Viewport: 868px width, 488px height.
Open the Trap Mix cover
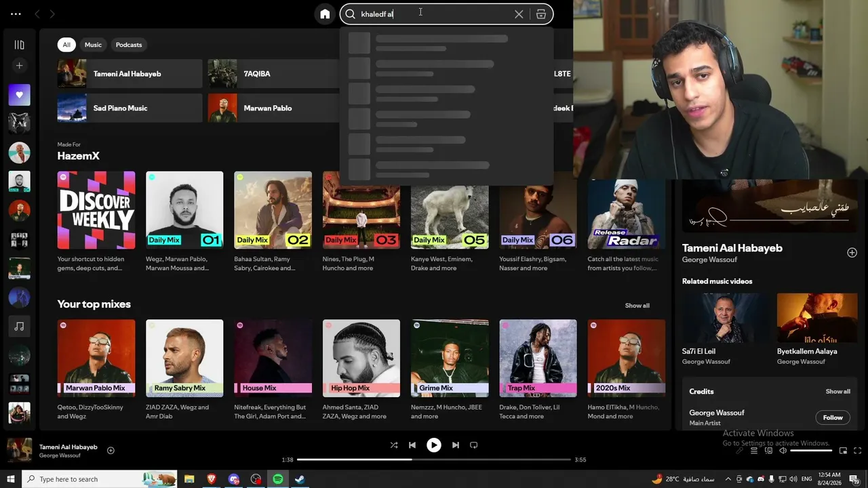click(x=538, y=359)
